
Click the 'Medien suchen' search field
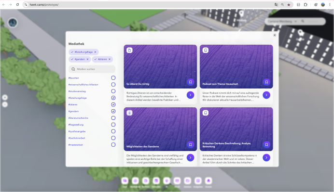pyautogui.click(x=92, y=69)
